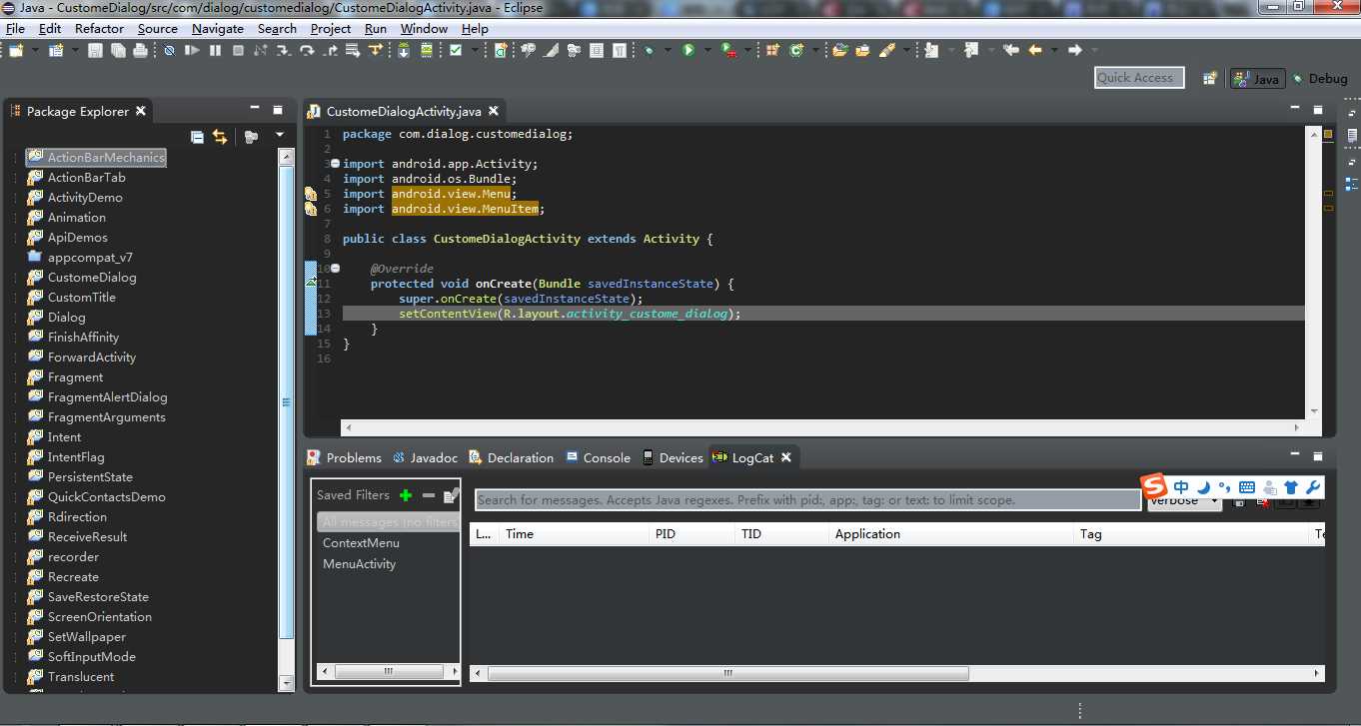Open Back navigation history dropdown arrow
Image resolution: width=1361 pixels, height=726 pixels.
click(1053, 50)
